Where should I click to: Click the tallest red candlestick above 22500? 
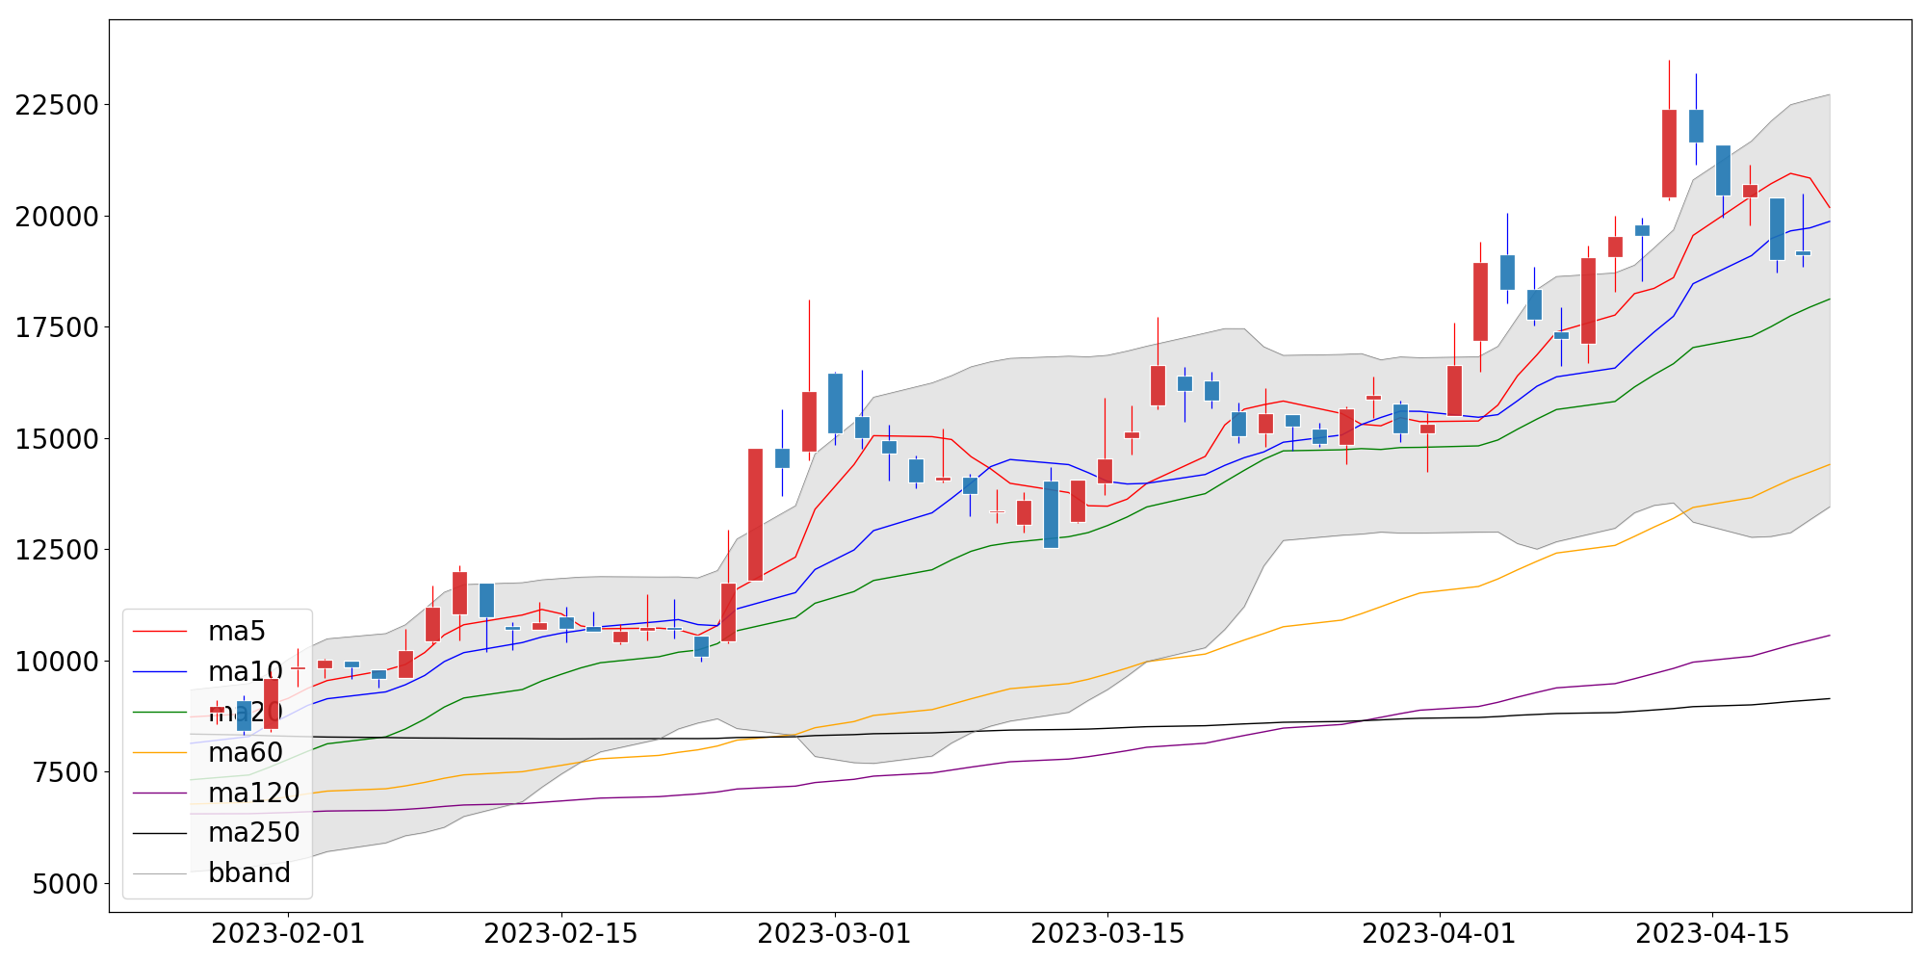pos(1669,153)
